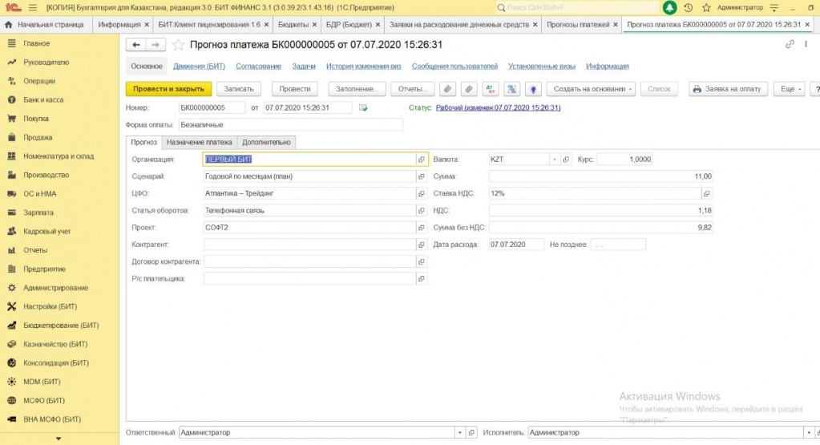The width and height of the screenshot is (820, 445).
Task: Open Бюджетирование (БИТ) in sidebar
Action: tap(61, 326)
